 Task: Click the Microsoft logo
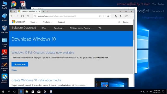[19, 22]
